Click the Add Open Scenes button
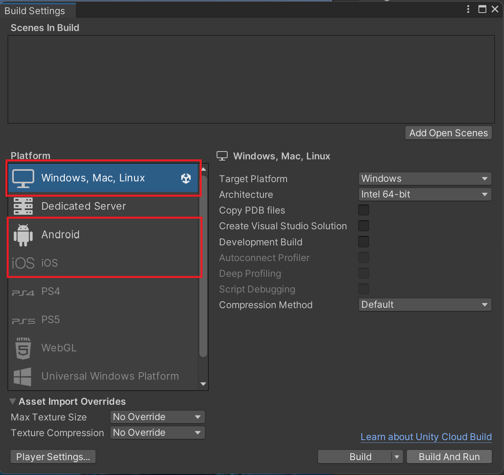The height and width of the screenshot is (475, 504). [x=449, y=133]
